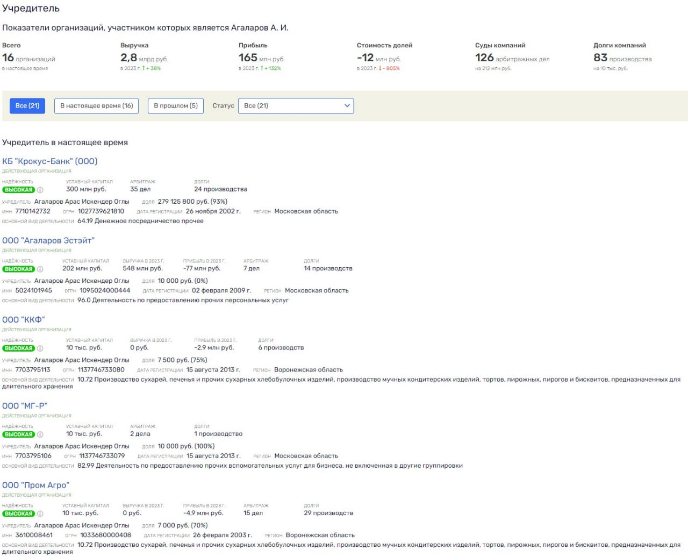Click registration date "02 февраля 2009 г."
688x557 pixels.
pyautogui.click(x=221, y=290)
